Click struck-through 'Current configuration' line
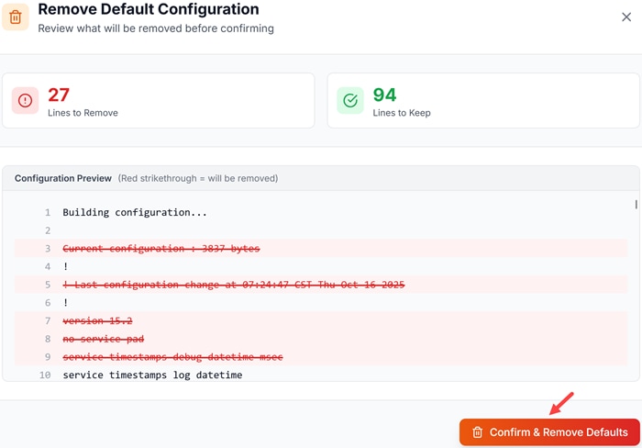 161,249
